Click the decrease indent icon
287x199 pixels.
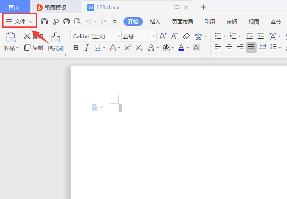[250, 36]
